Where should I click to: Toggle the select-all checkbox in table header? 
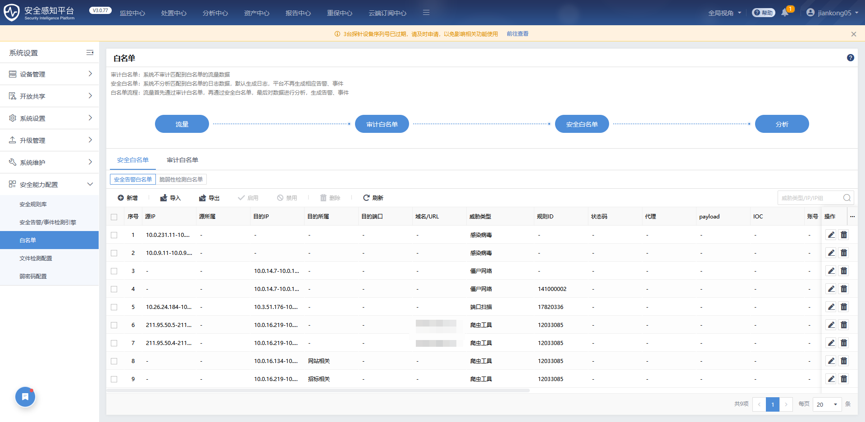click(x=114, y=217)
